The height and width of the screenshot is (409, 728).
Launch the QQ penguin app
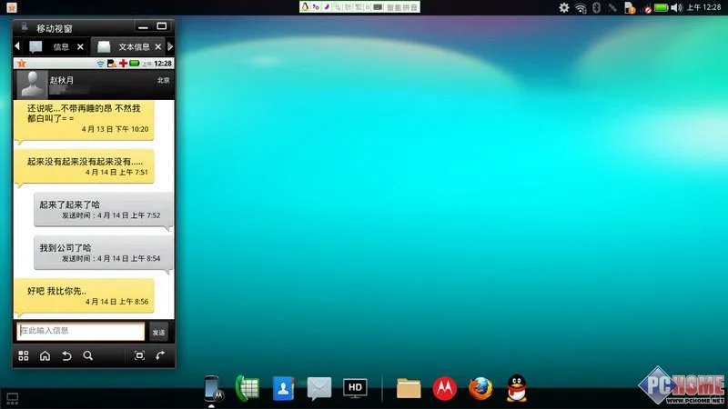(517, 388)
